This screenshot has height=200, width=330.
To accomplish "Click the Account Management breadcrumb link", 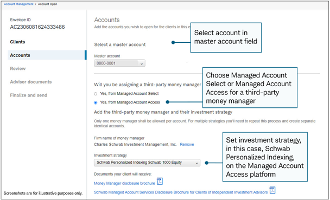I will [x=18, y=4].
